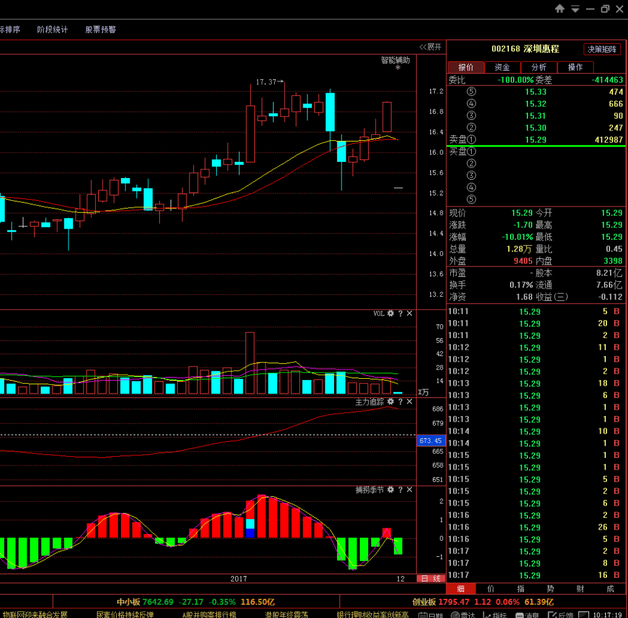Show help for 主力追踪 indicator

pos(400,402)
